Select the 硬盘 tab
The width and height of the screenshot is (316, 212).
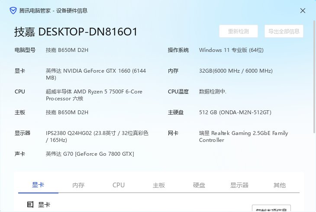pyautogui.click(x=199, y=185)
